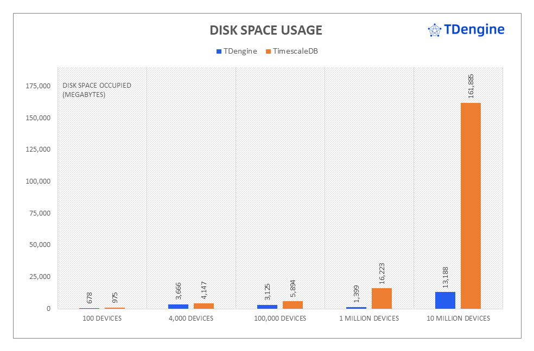Click the TDengine brand name text in logo
Image resolution: width=534 pixels, height=351 pixels.
click(x=474, y=29)
